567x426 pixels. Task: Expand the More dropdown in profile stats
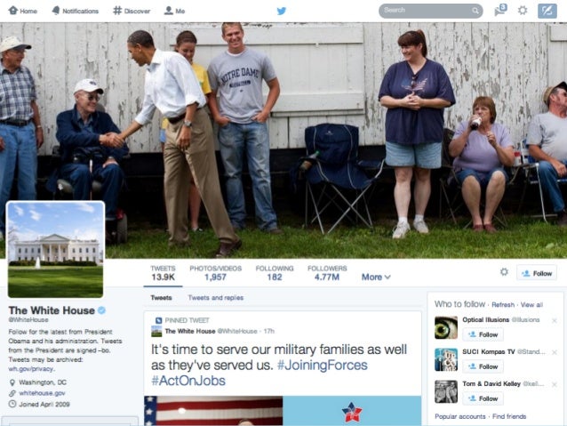click(376, 277)
